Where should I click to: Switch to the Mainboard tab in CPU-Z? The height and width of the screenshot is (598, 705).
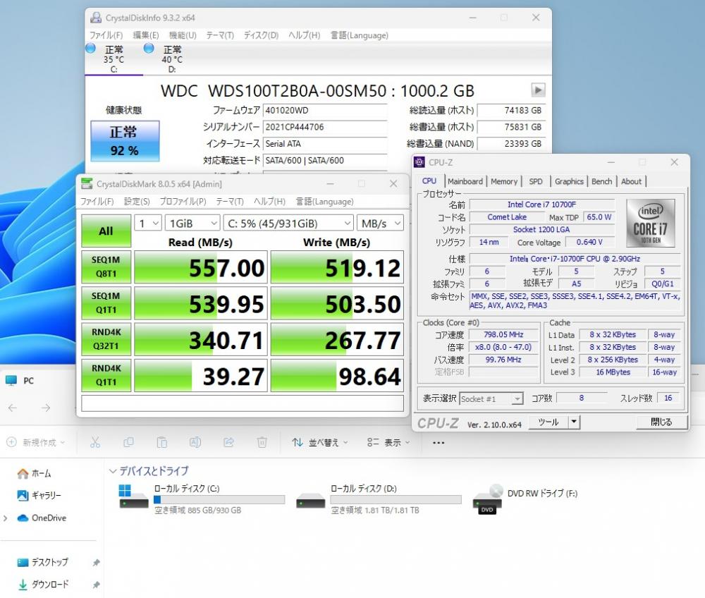465,181
